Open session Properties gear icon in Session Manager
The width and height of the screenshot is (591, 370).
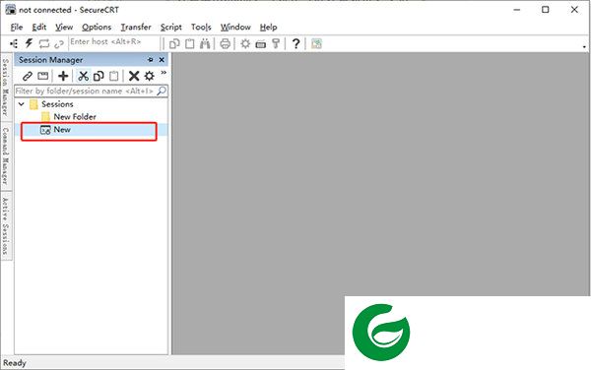tap(150, 76)
